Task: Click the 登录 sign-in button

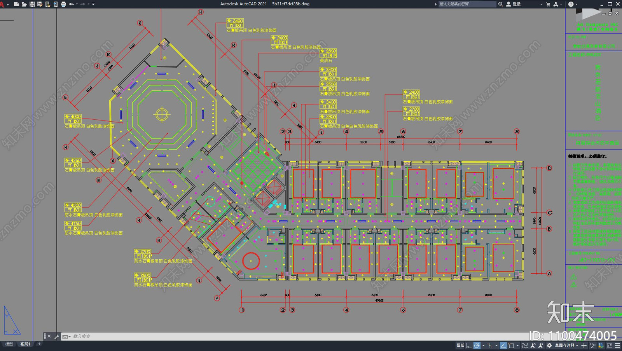Action: point(514,4)
